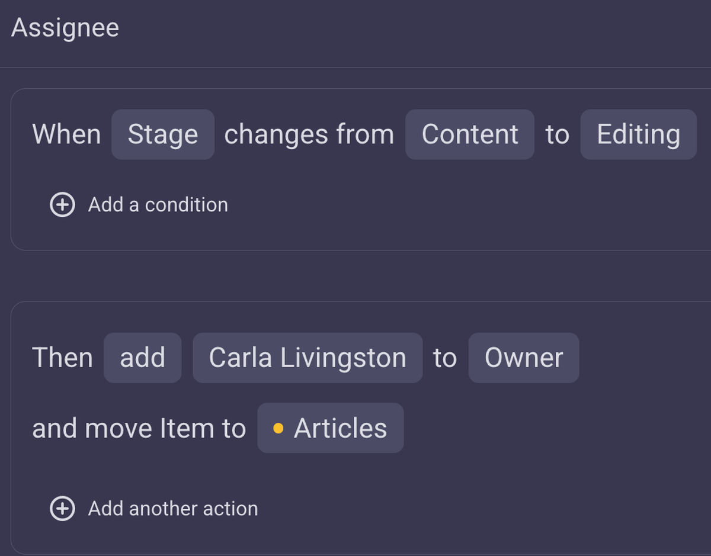Click the Editing pill label text
Screen dimensions: 711x556
click(638, 134)
